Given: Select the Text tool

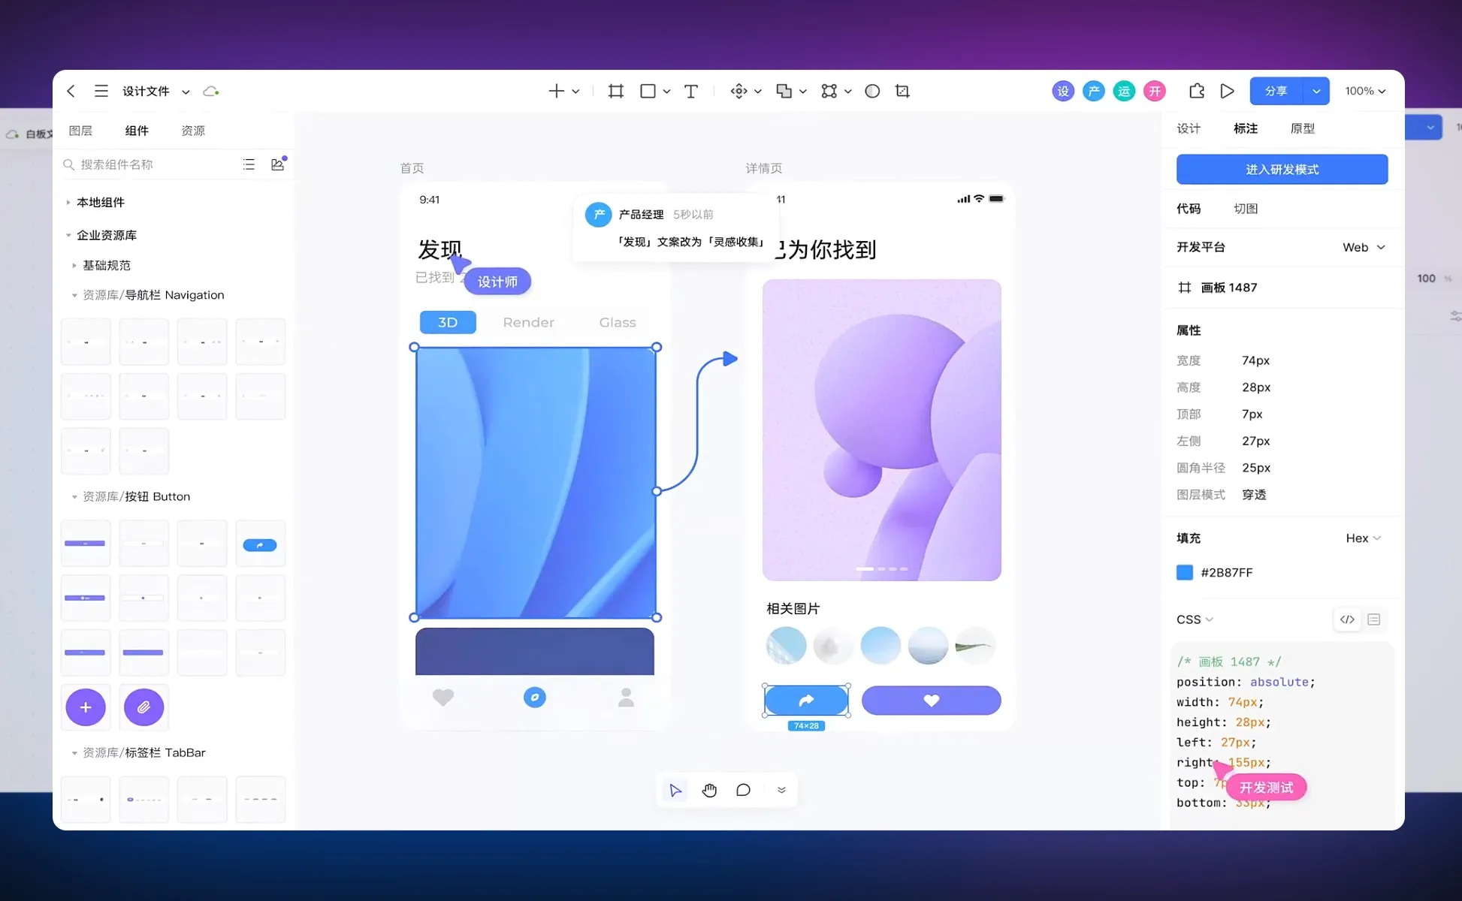Looking at the screenshot, I should (690, 91).
